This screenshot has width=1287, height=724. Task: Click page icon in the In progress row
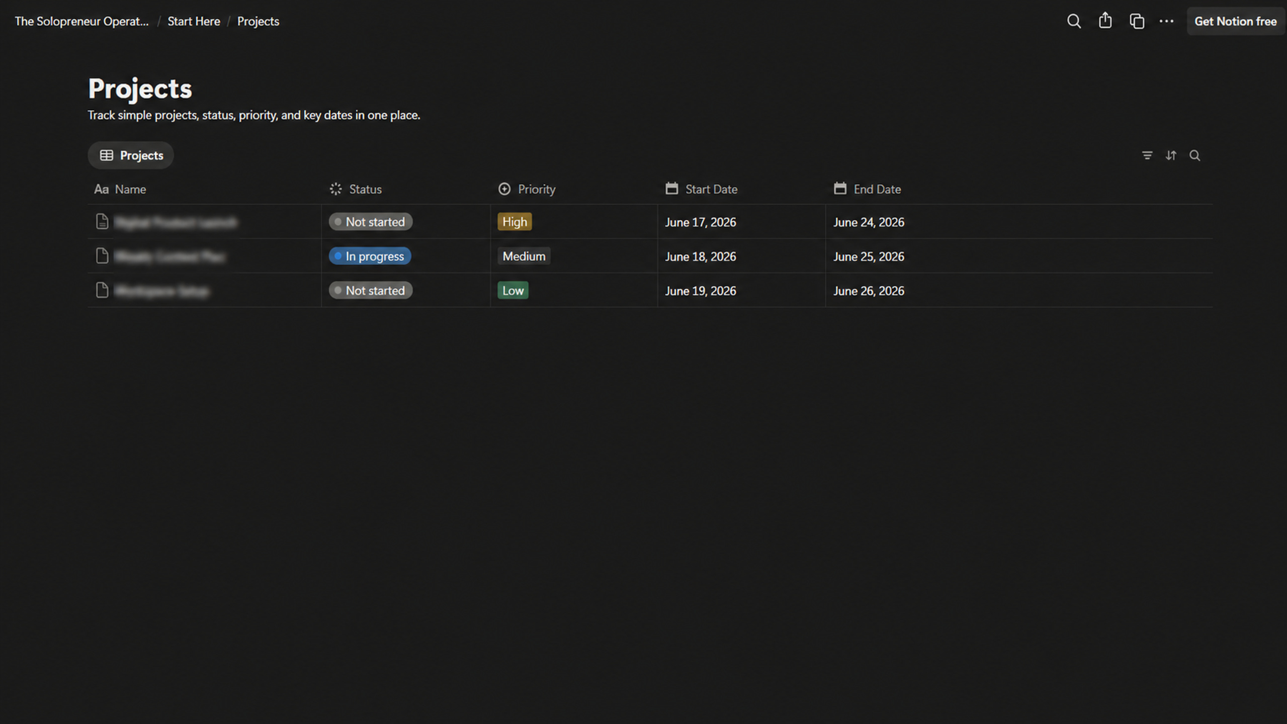coord(102,256)
